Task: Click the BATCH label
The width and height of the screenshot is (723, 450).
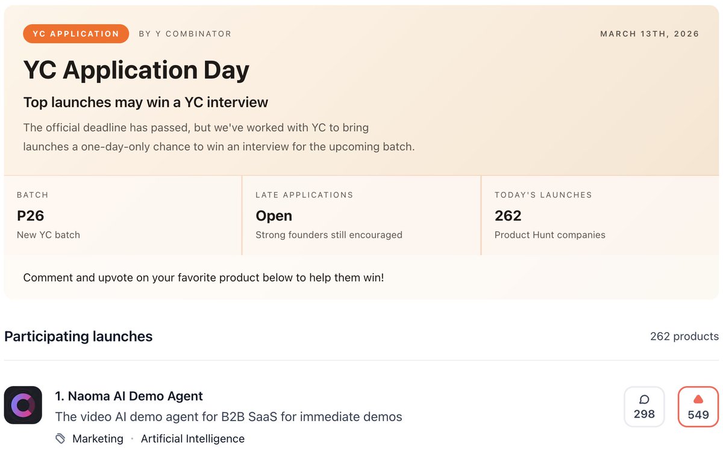Action: 33,195
